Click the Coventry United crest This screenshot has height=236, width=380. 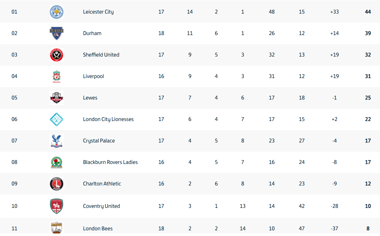57,206
